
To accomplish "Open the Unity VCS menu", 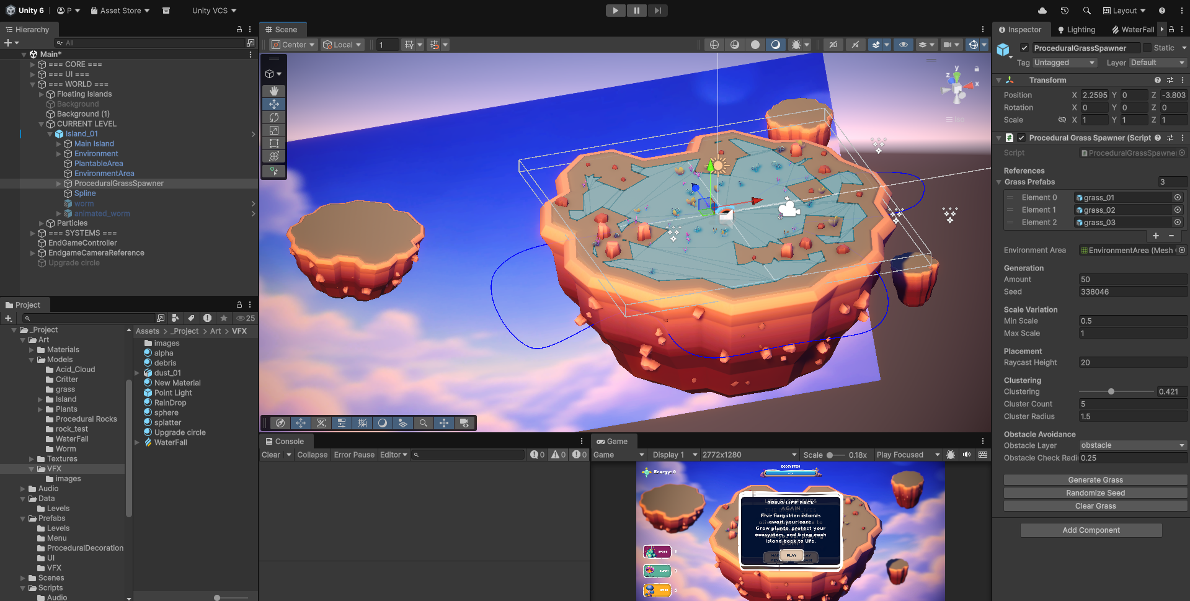I will (214, 11).
